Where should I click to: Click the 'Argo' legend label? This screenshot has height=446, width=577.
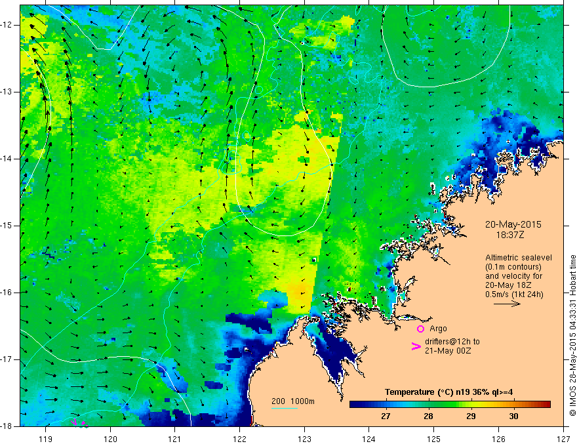click(x=438, y=329)
